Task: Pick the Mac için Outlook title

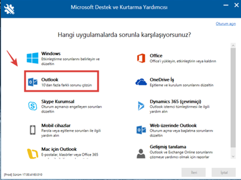Action: (x=59, y=149)
